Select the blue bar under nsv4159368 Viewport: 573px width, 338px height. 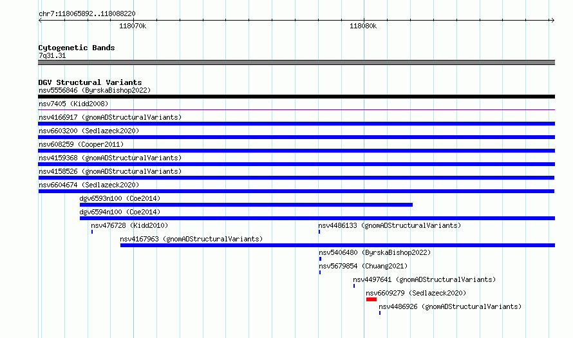pos(296,164)
